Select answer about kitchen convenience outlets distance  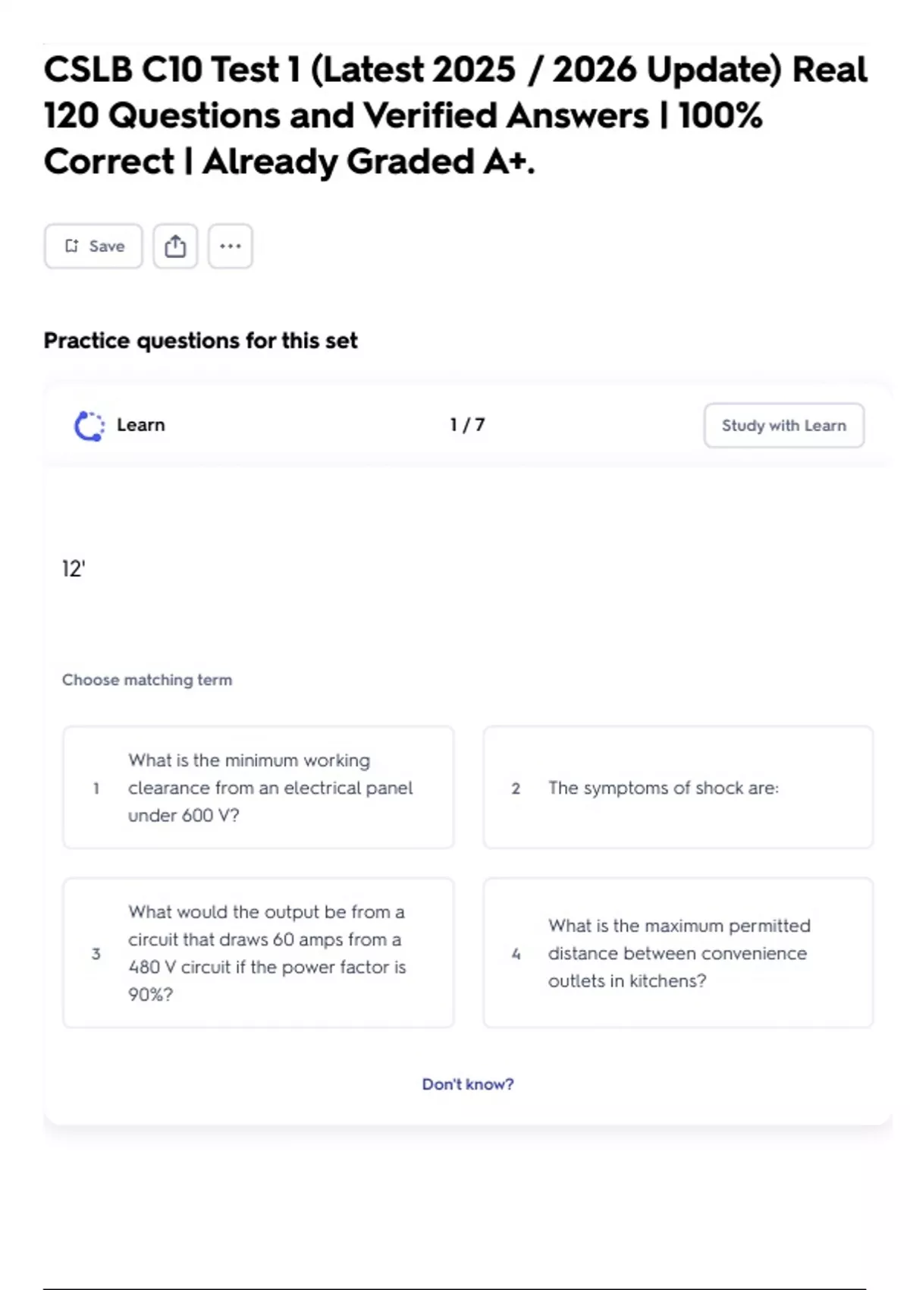[x=678, y=953]
